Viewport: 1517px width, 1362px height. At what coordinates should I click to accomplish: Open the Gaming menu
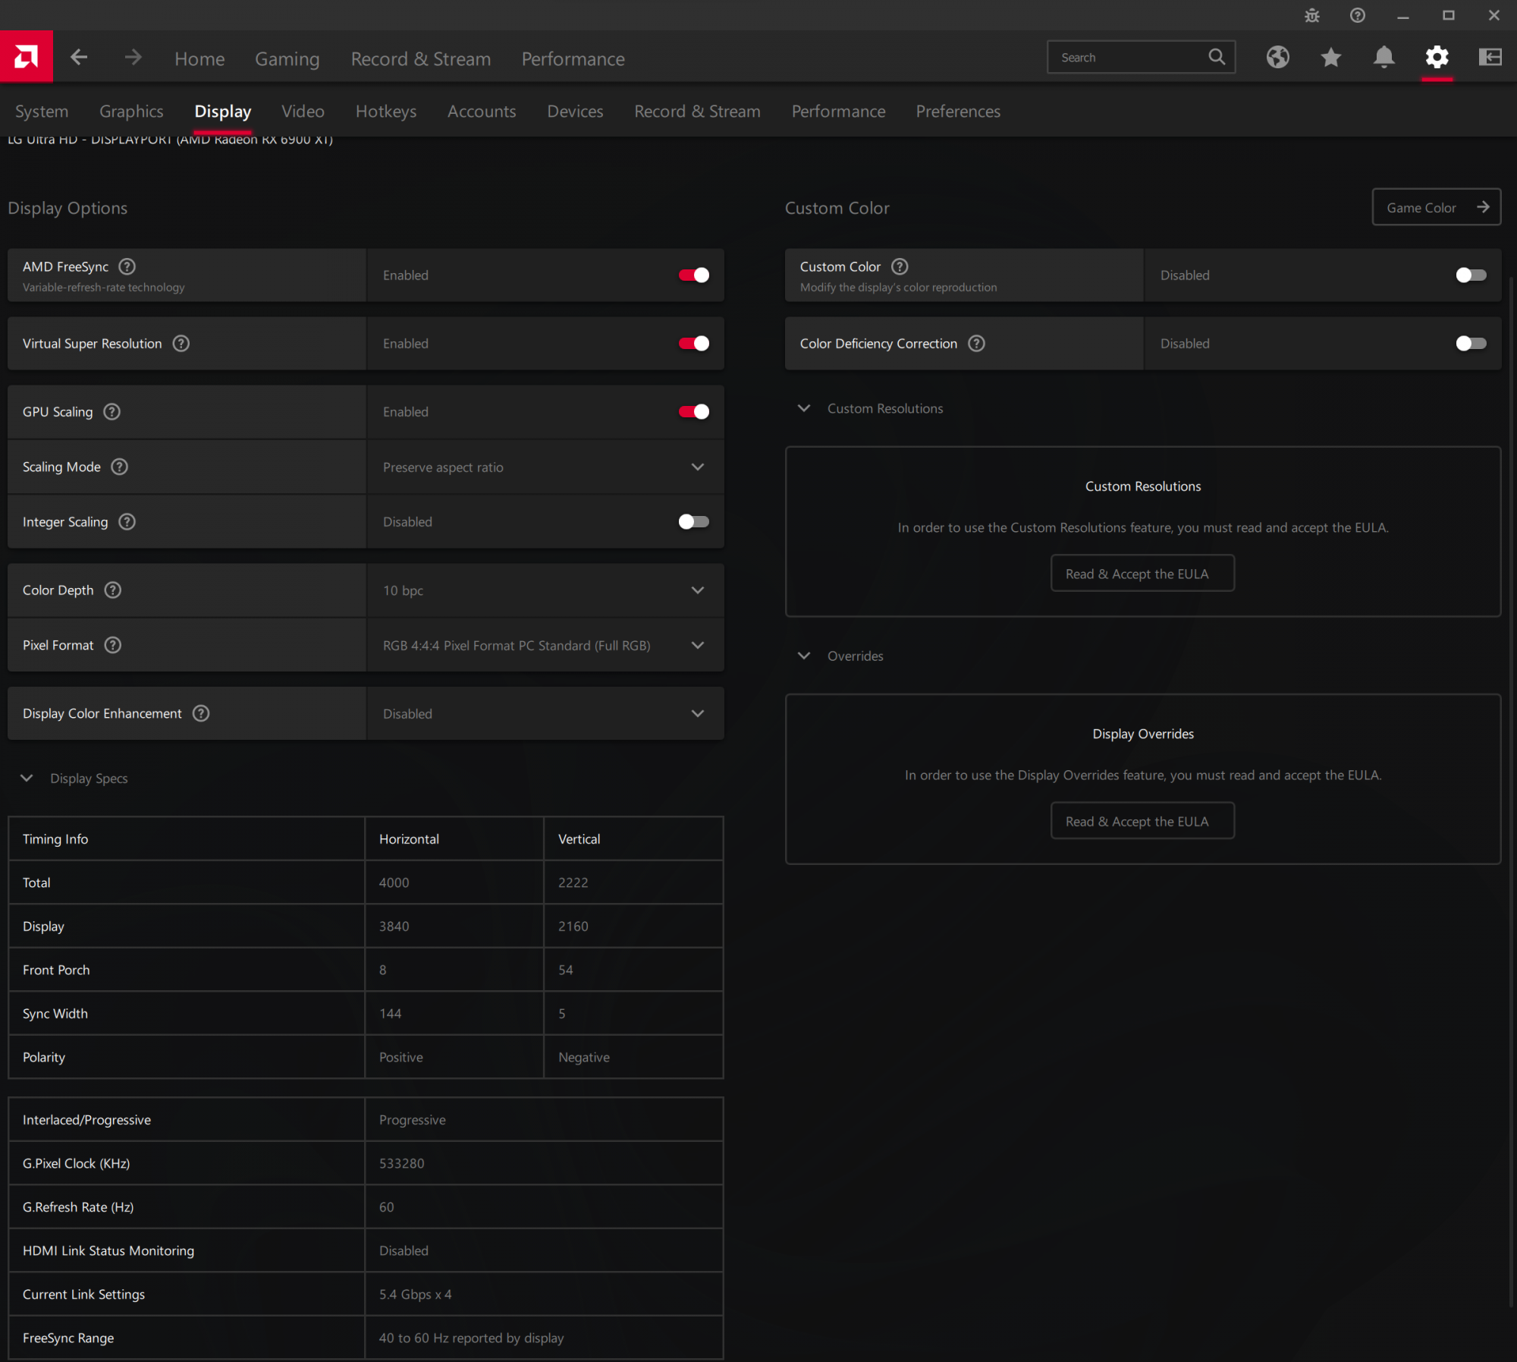coord(287,59)
